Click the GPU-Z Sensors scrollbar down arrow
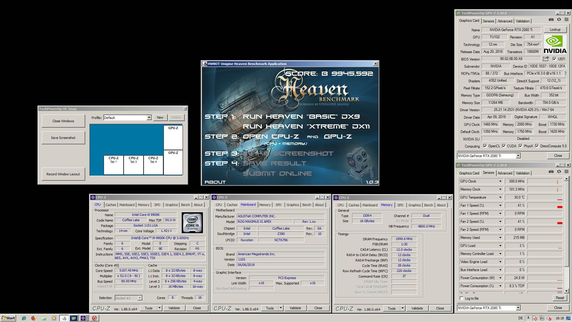This screenshot has height=322, width=572. (x=567, y=291)
